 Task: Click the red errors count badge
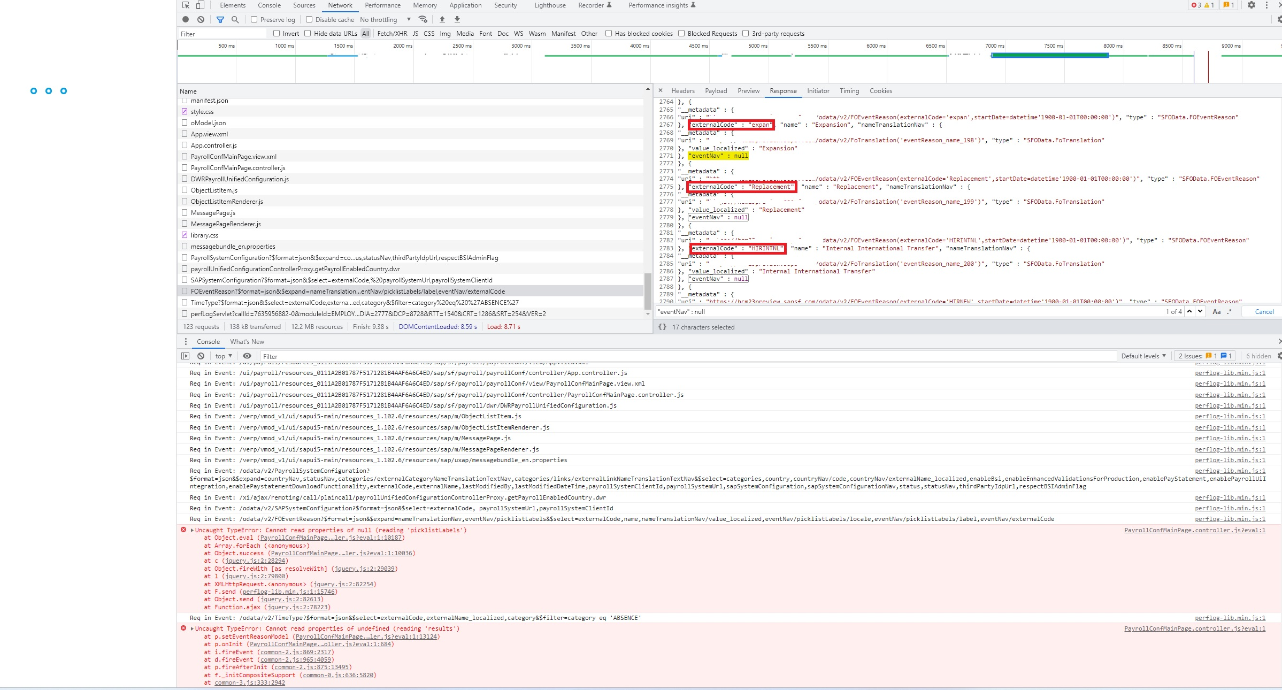tap(1196, 5)
